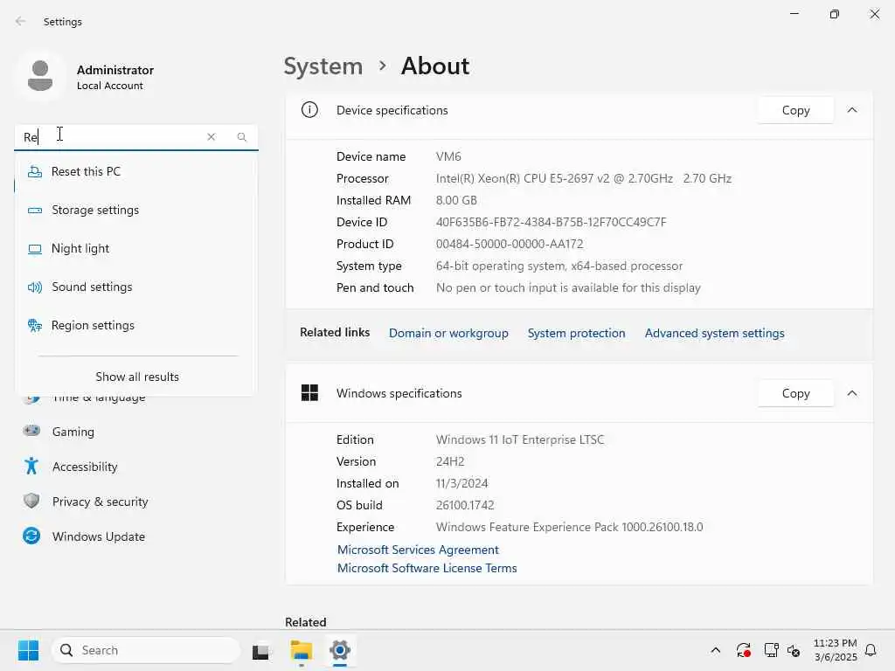Select the Device ID value text
The width and height of the screenshot is (895, 671).
point(551,222)
